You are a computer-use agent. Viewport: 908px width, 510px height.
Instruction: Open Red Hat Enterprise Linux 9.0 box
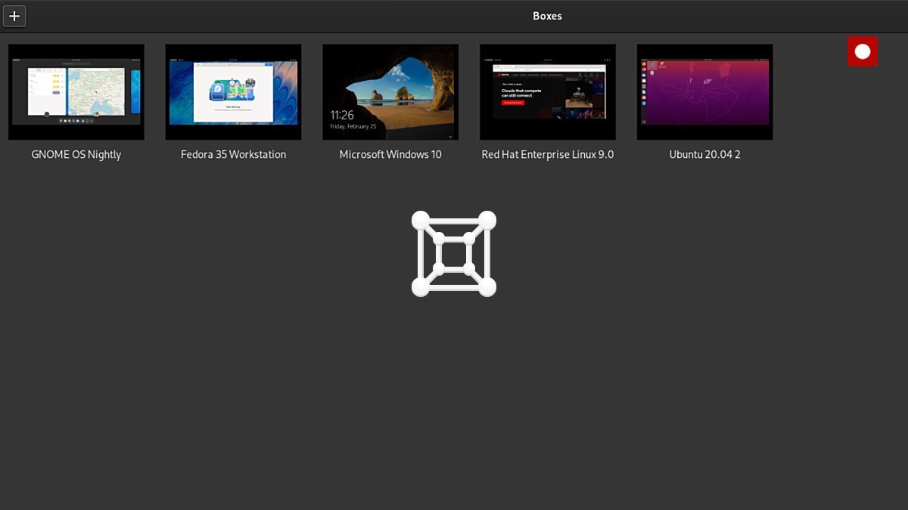click(547, 91)
